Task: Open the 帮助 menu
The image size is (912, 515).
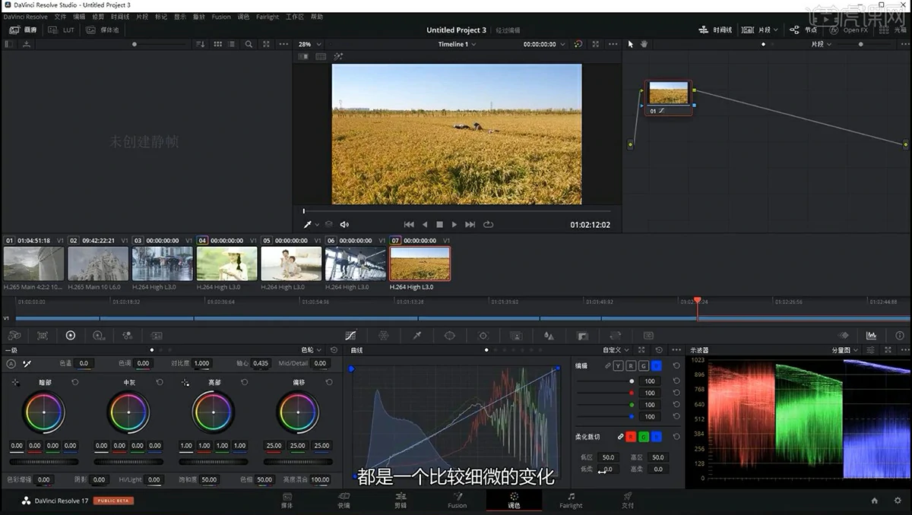Action: tap(317, 17)
